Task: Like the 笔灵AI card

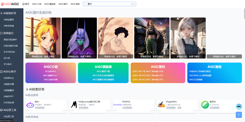Action: click(202, 110)
